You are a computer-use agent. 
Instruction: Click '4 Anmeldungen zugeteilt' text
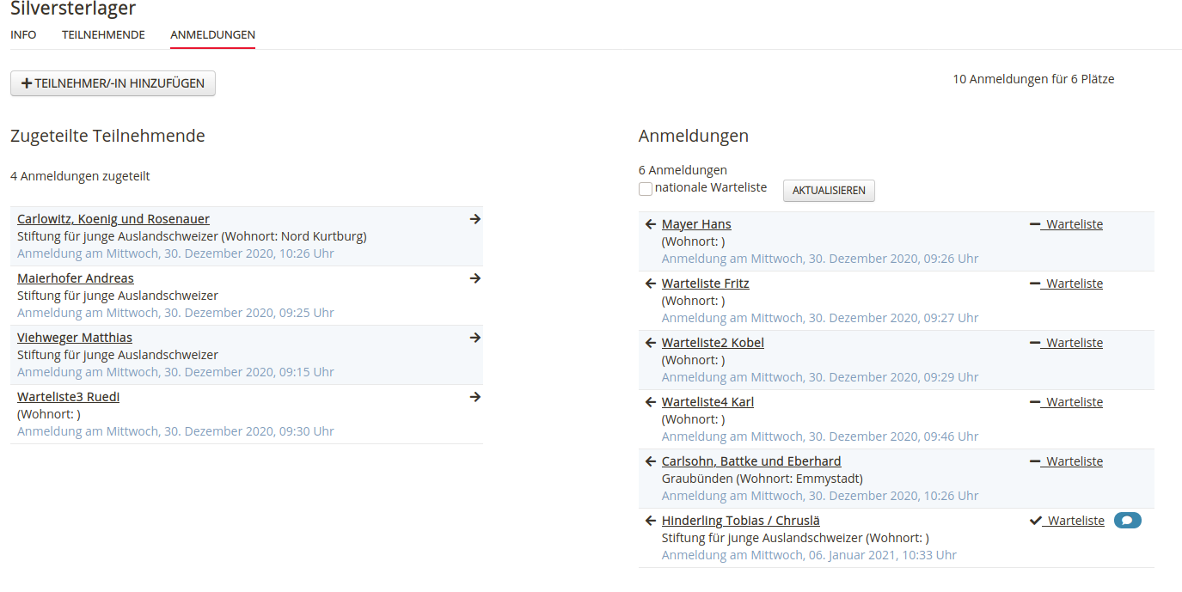tap(80, 176)
